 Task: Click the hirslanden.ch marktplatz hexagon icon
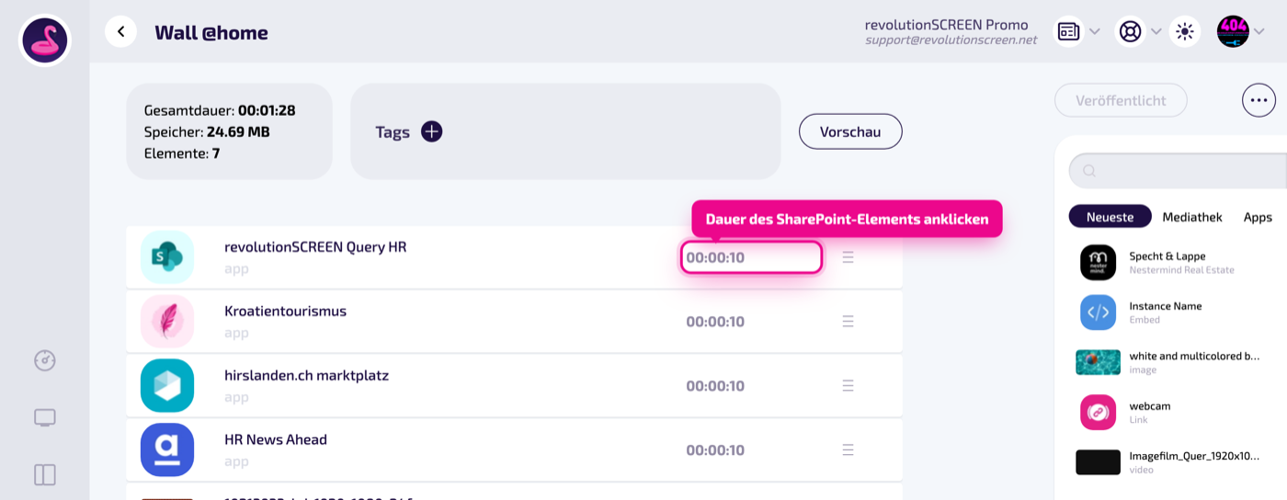coord(167,385)
